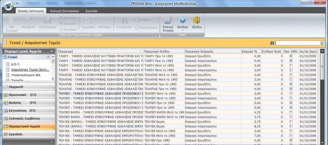This screenshot has width=328, height=145.
Task: Toggle Πριν 1993 for ΤΕΑΠΕΠ Πριν το 1993 Ασφαλισμένου row
Action: click(291, 108)
